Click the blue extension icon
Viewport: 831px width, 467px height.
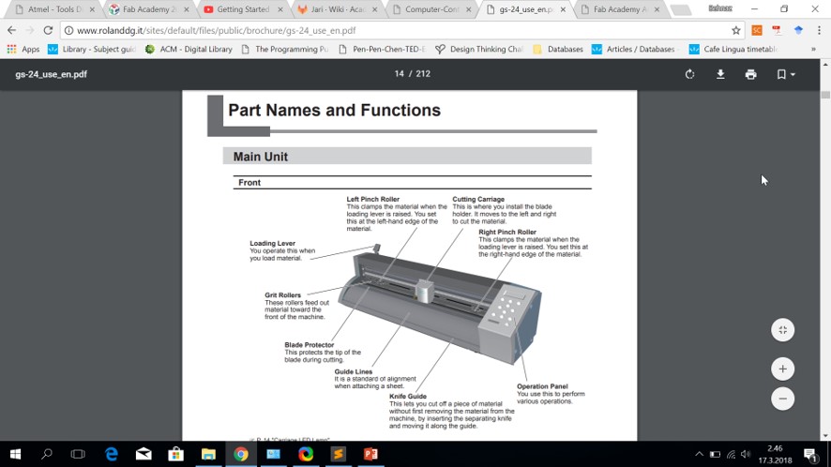(798, 30)
